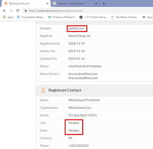Viewport: 153px width, 149px height.
Task: Select updated date 2019-01-16
Action: pos(76,59)
